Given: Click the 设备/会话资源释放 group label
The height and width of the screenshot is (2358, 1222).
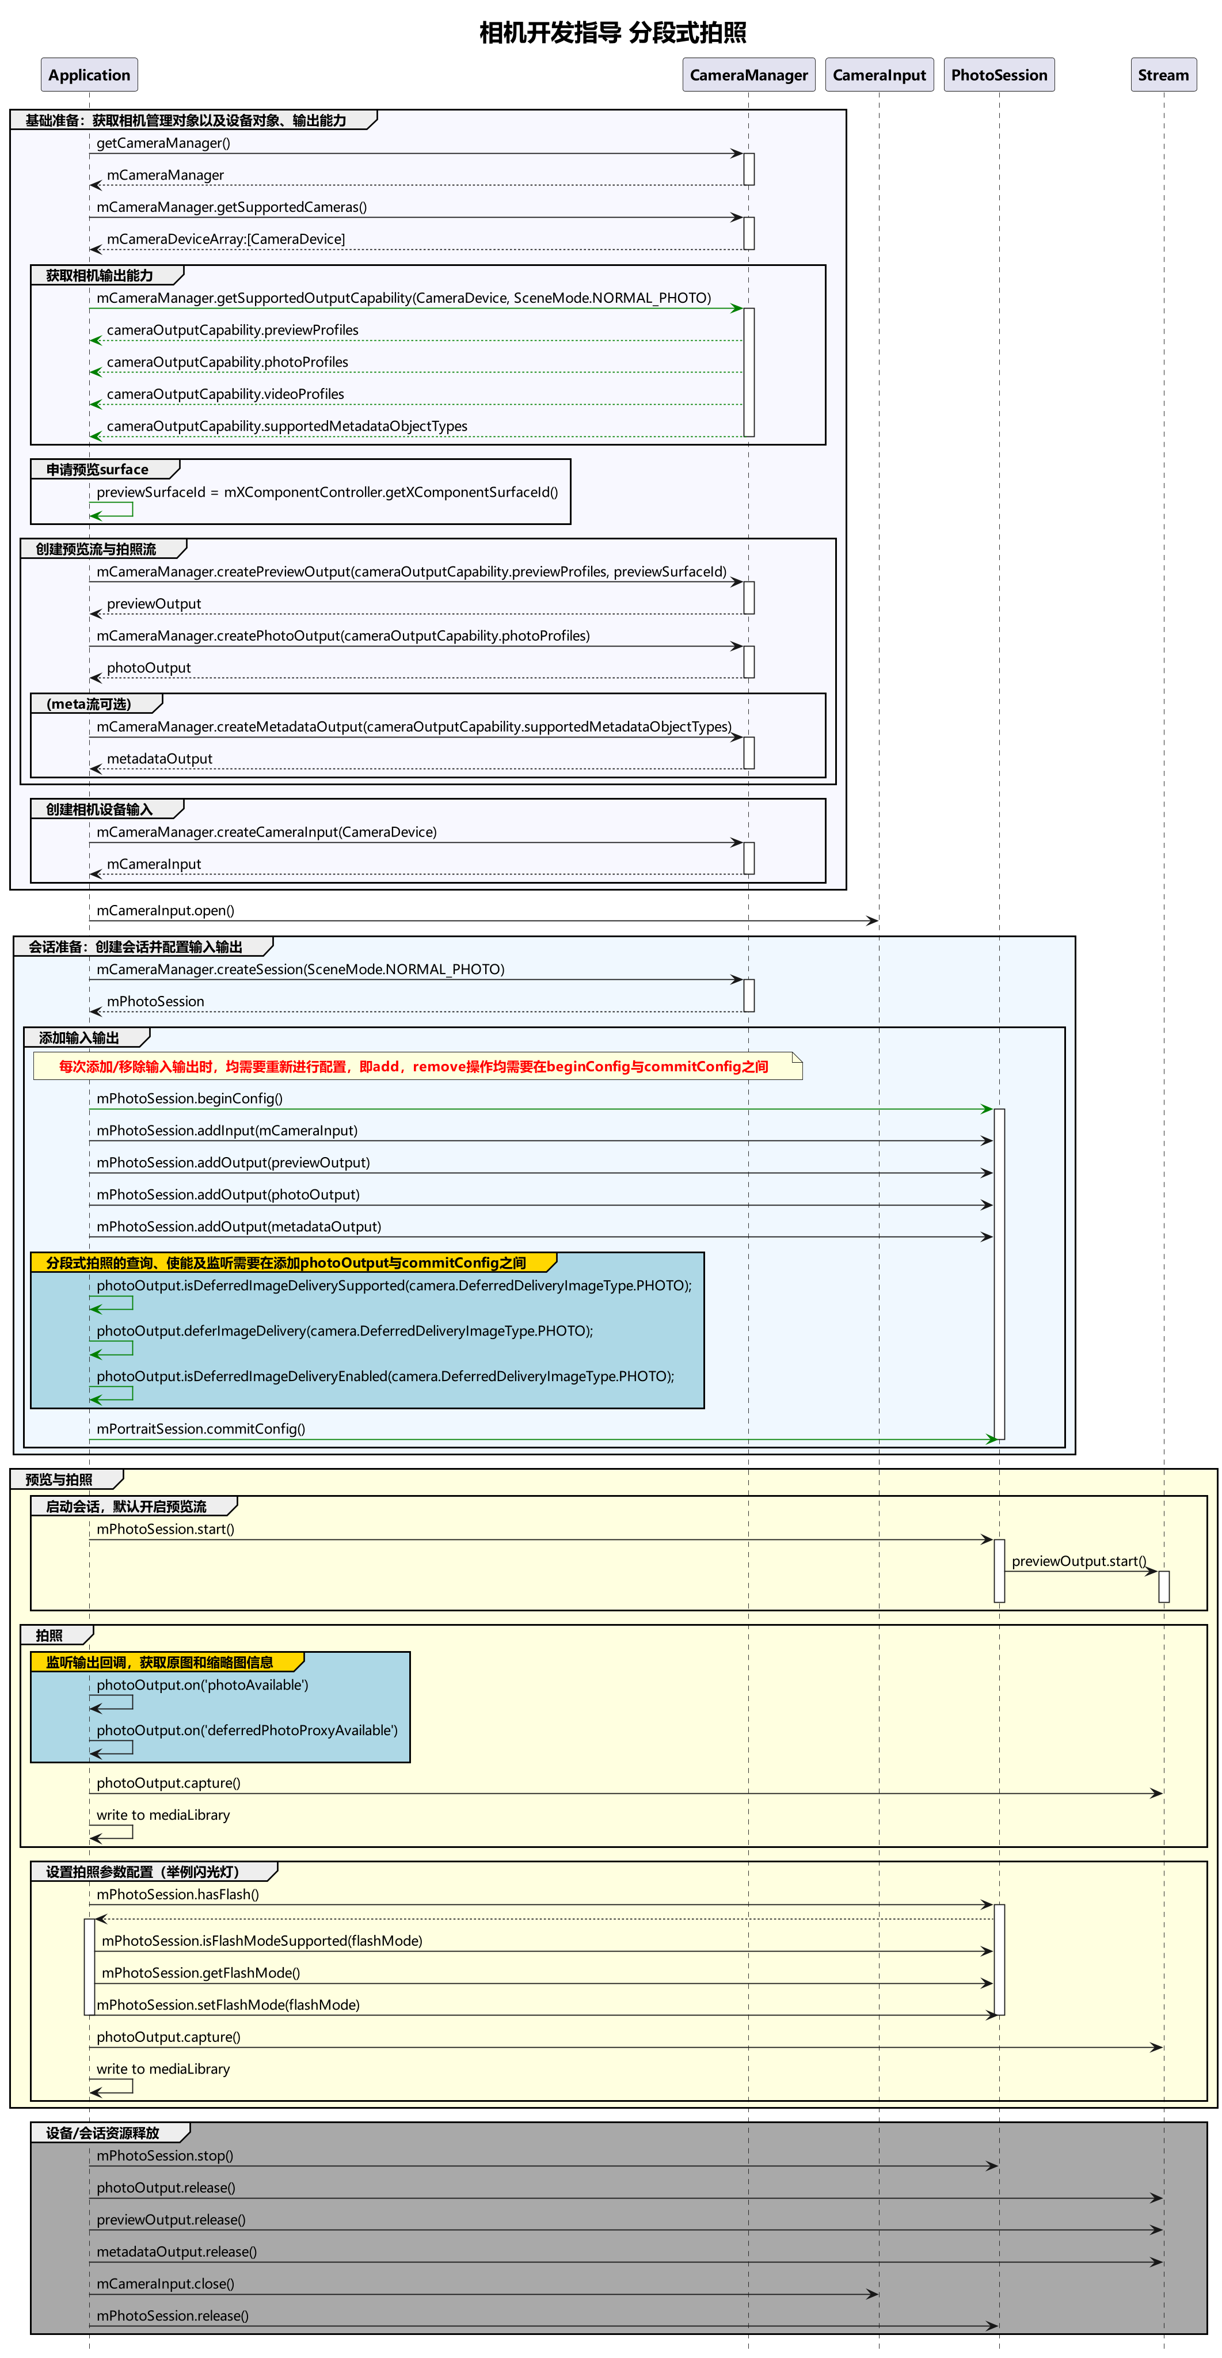Looking at the screenshot, I should pyautogui.click(x=102, y=2133).
